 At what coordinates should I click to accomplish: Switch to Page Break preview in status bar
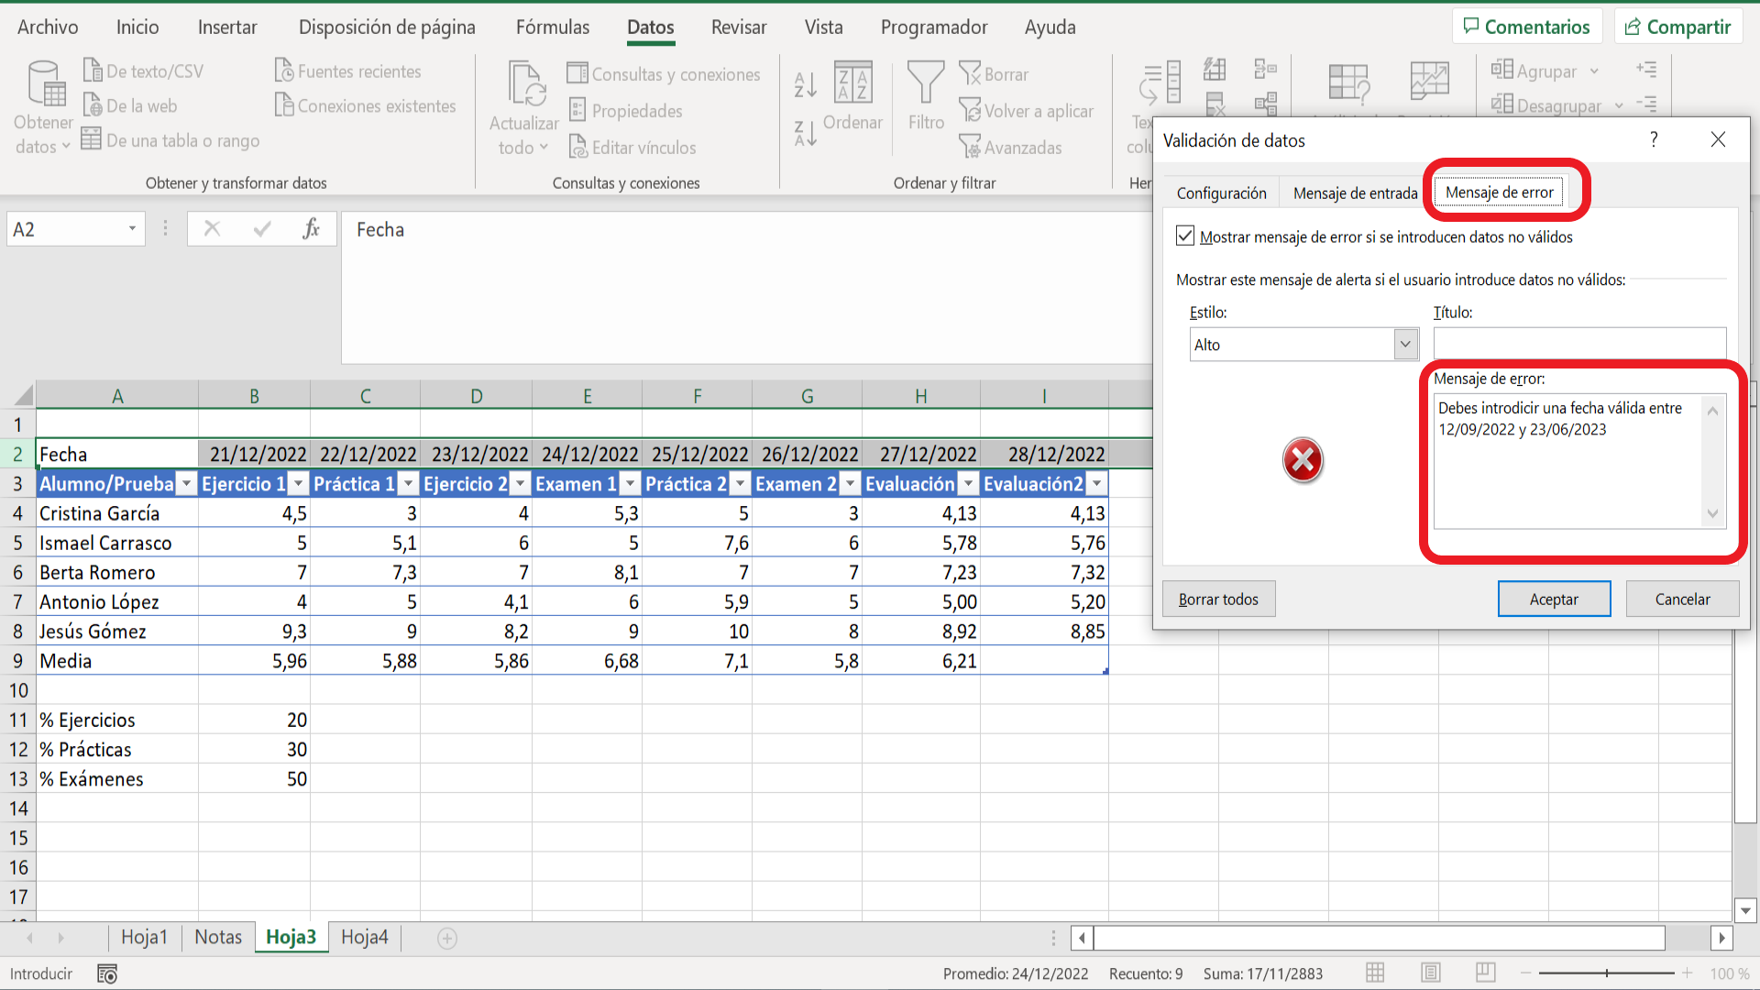coord(1486,973)
